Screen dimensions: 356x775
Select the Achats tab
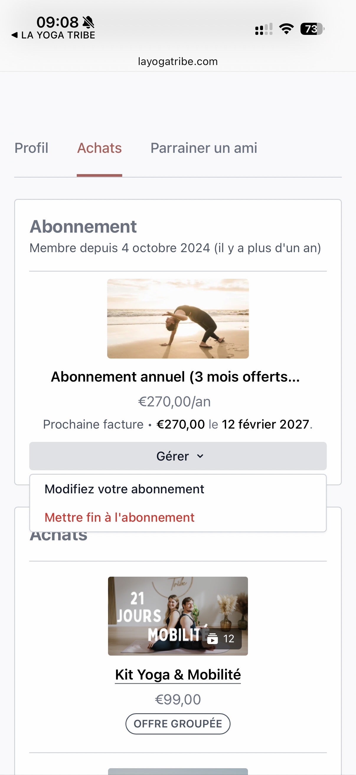pyautogui.click(x=99, y=148)
